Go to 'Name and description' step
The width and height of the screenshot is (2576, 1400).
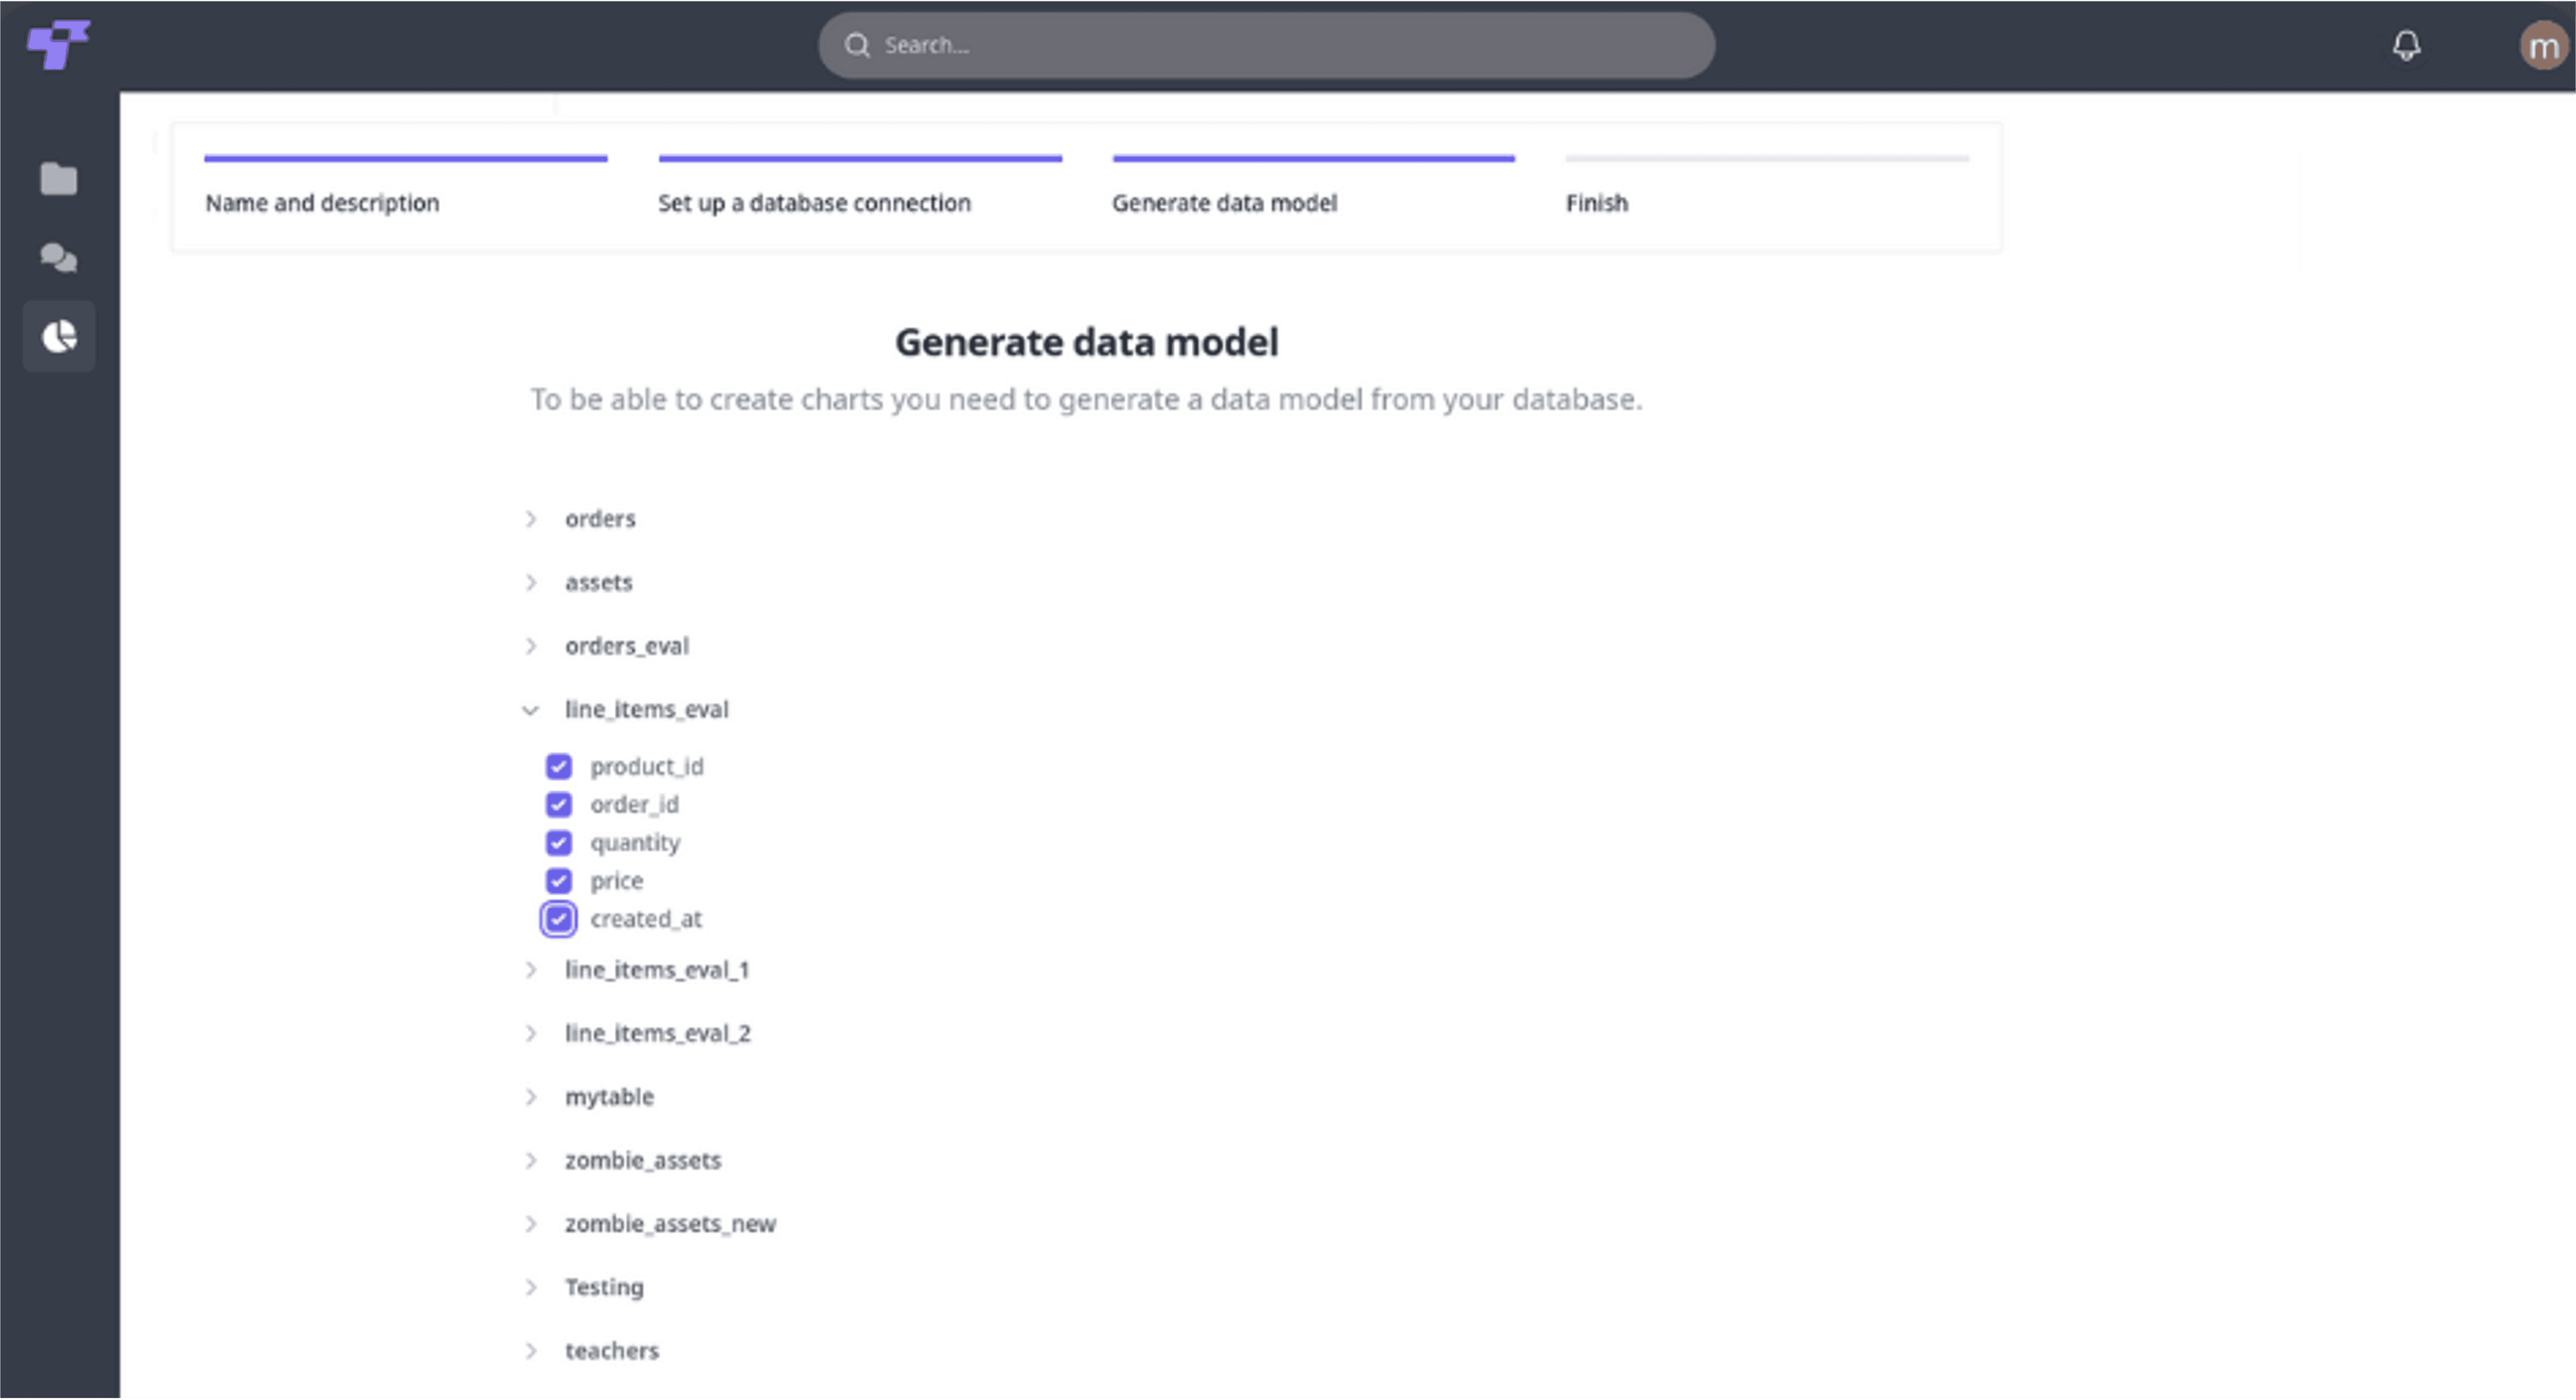322,203
